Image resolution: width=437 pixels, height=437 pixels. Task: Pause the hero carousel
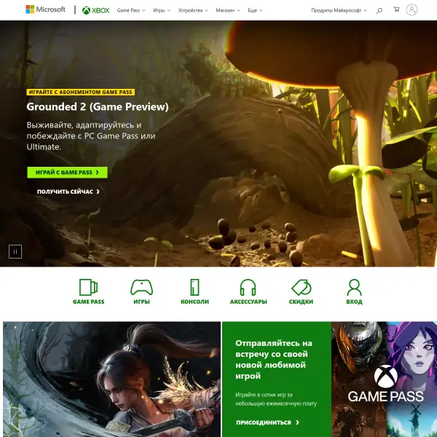[x=15, y=251]
